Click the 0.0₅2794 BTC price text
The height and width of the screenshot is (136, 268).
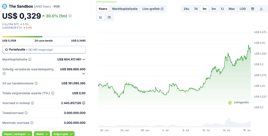pyautogui.click(x=11, y=24)
